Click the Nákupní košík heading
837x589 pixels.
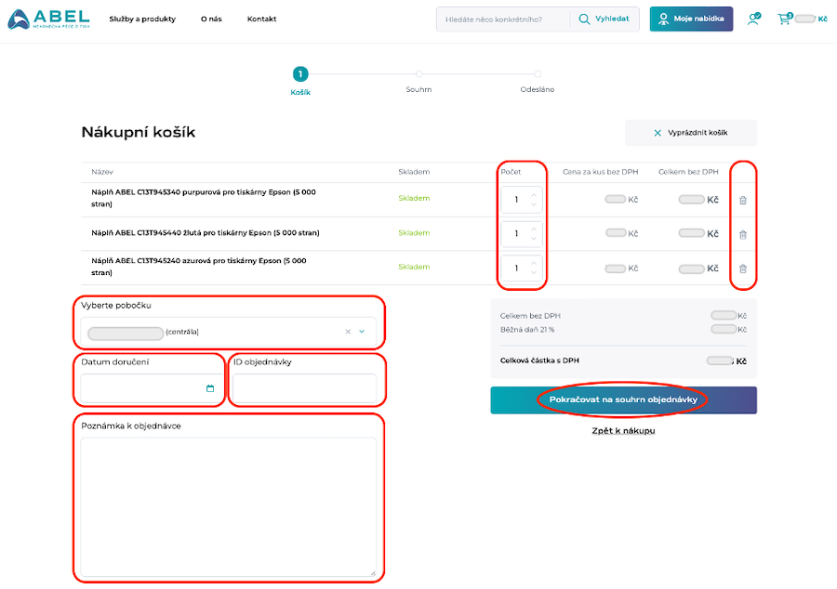point(139,132)
